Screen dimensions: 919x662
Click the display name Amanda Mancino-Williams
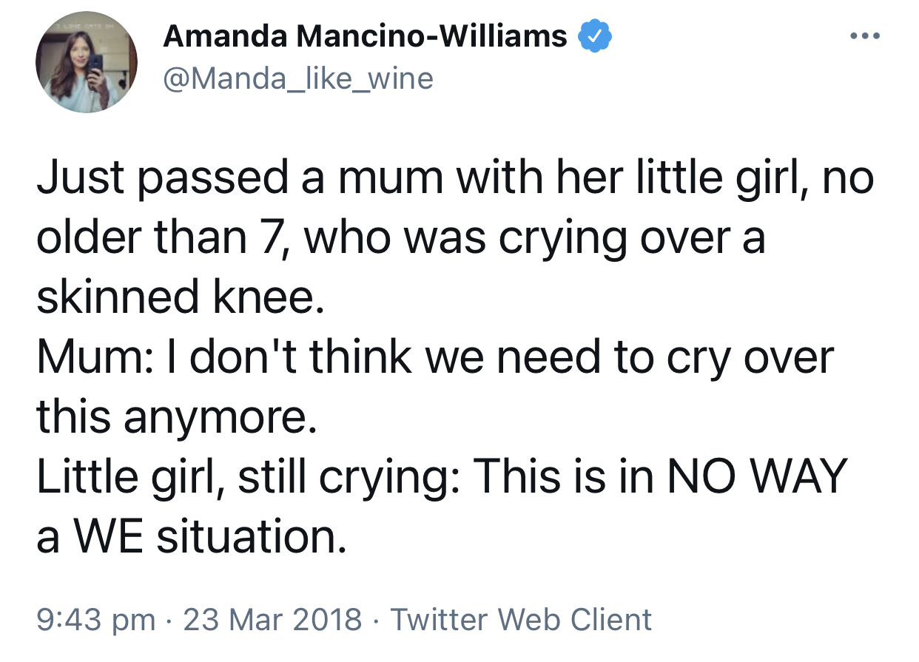[366, 36]
